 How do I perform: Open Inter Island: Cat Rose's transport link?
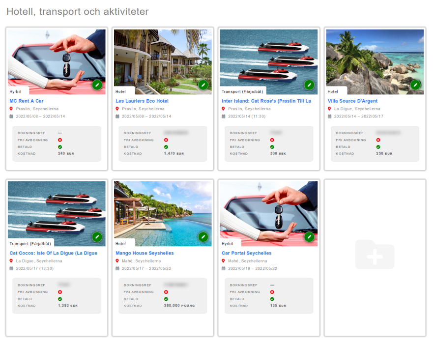coord(266,101)
